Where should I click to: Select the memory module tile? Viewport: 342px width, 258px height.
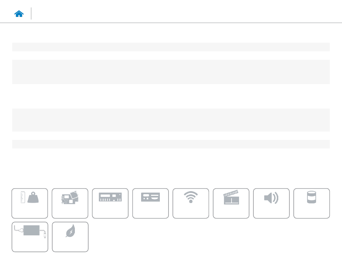tap(110, 203)
